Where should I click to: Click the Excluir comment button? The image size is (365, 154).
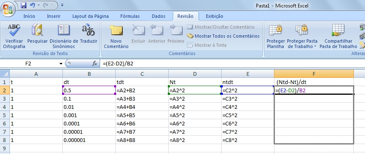click(x=138, y=34)
